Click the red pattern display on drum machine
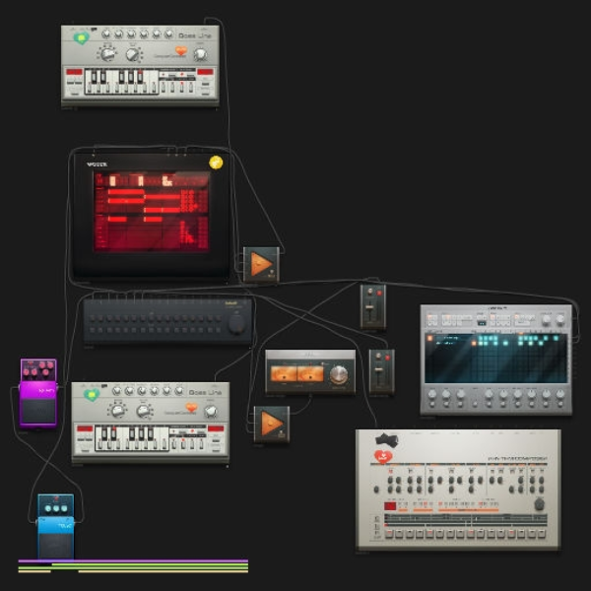Viewport: 591px width, 591px height. click(390, 506)
